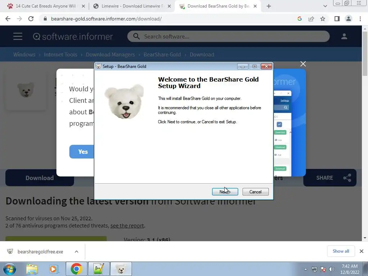The image size is (368, 276).
Task: Close the Software Informer popup with X
Action: (303, 64)
